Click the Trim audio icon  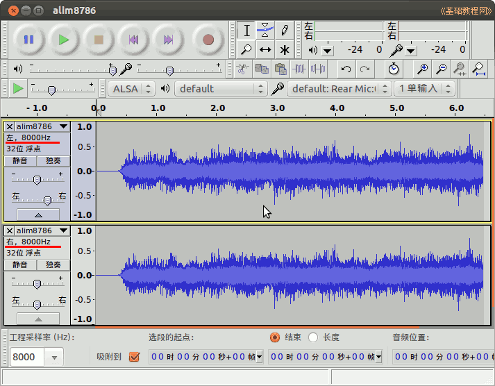[299, 69]
